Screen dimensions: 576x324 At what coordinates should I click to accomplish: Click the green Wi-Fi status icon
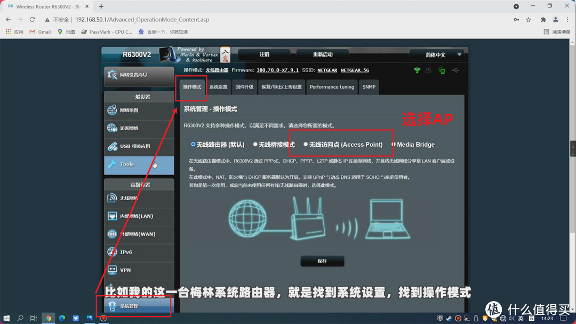pos(417,70)
